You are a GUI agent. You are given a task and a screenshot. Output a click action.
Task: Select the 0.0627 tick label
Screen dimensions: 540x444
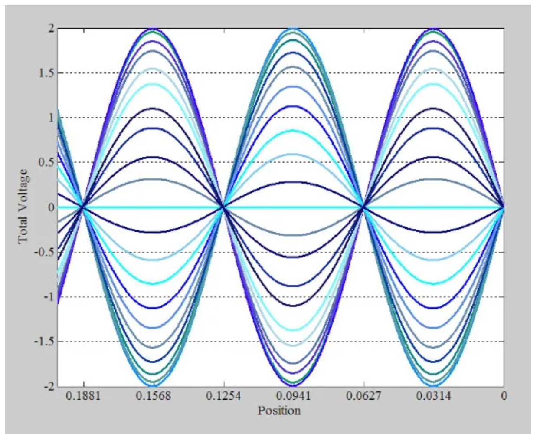[363, 396]
